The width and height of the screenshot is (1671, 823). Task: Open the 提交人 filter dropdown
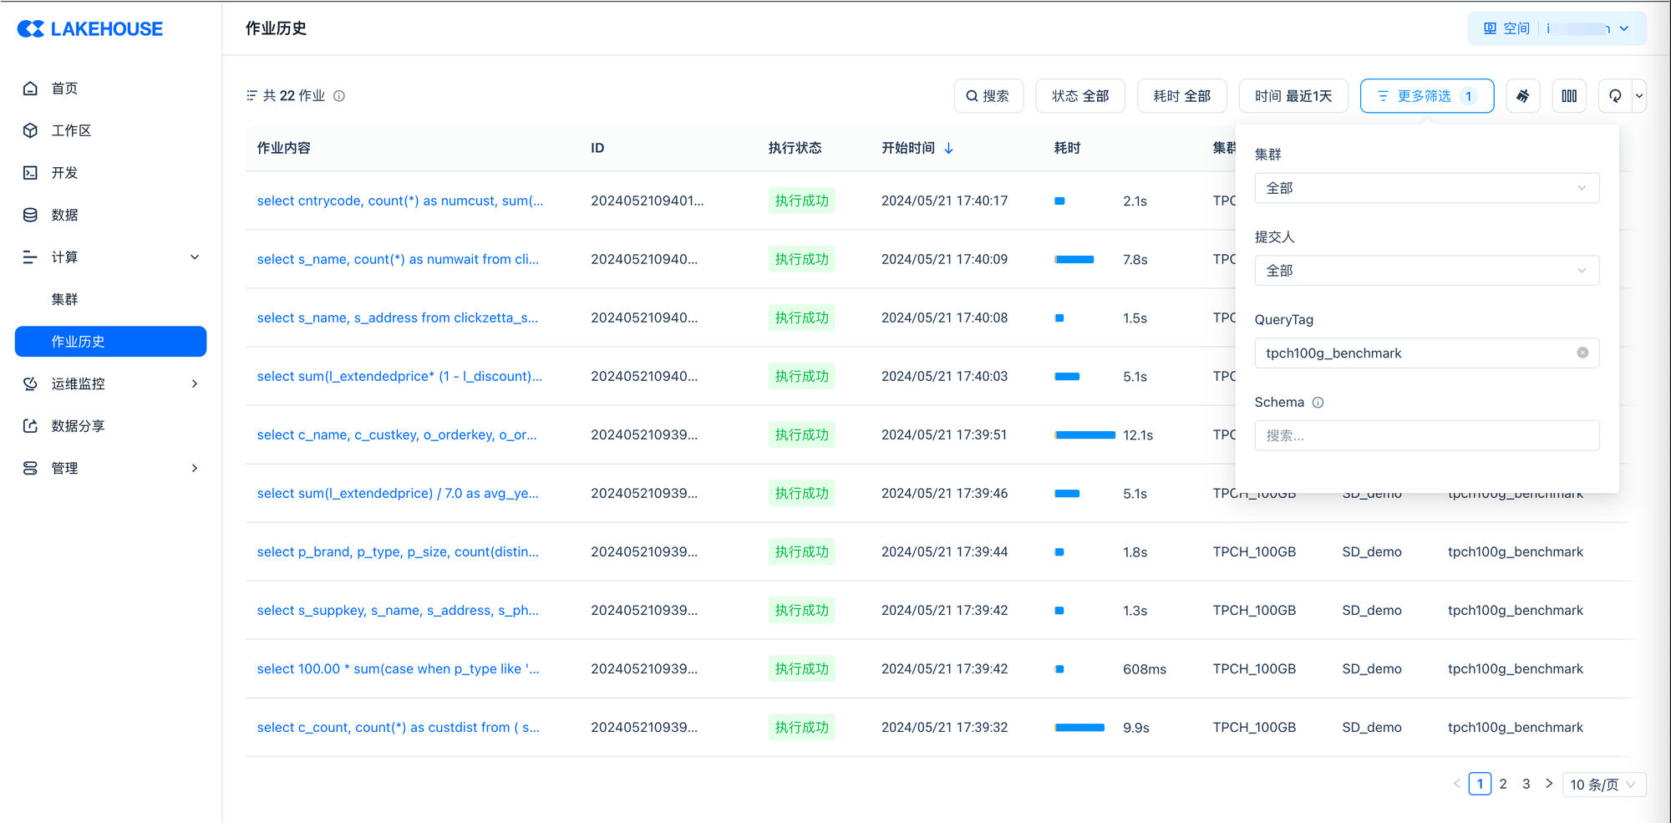coord(1426,271)
